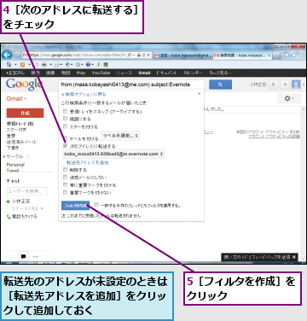Click the new tab button in browser

coord(276,55)
